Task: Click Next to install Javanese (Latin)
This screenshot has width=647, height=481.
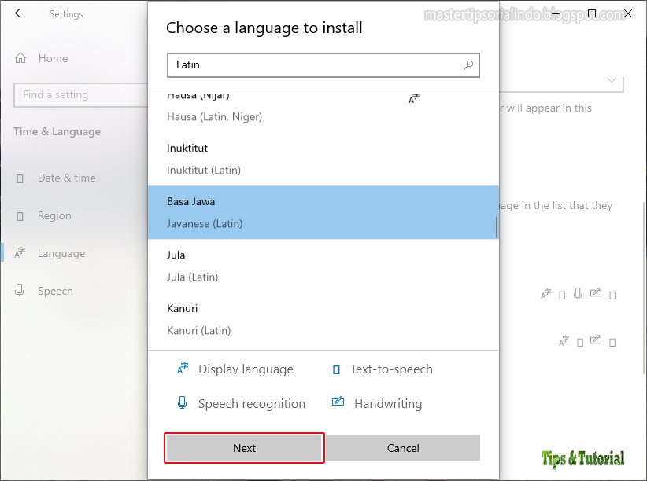Action: pyautogui.click(x=244, y=447)
